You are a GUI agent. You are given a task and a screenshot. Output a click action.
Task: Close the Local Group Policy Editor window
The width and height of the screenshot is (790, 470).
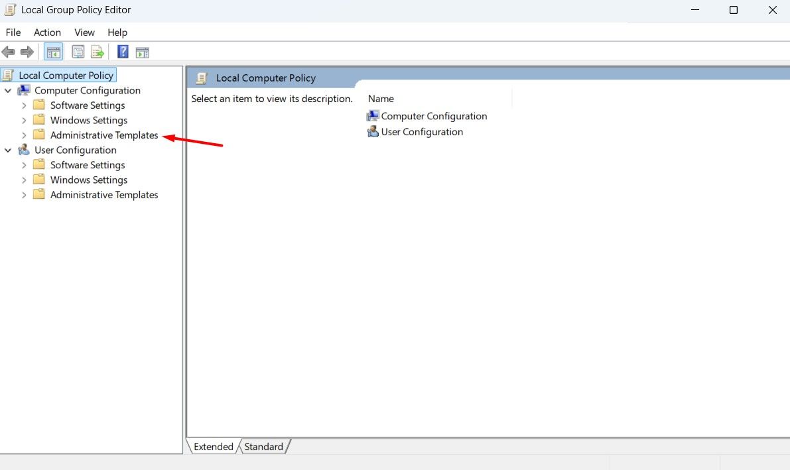pos(772,9)
